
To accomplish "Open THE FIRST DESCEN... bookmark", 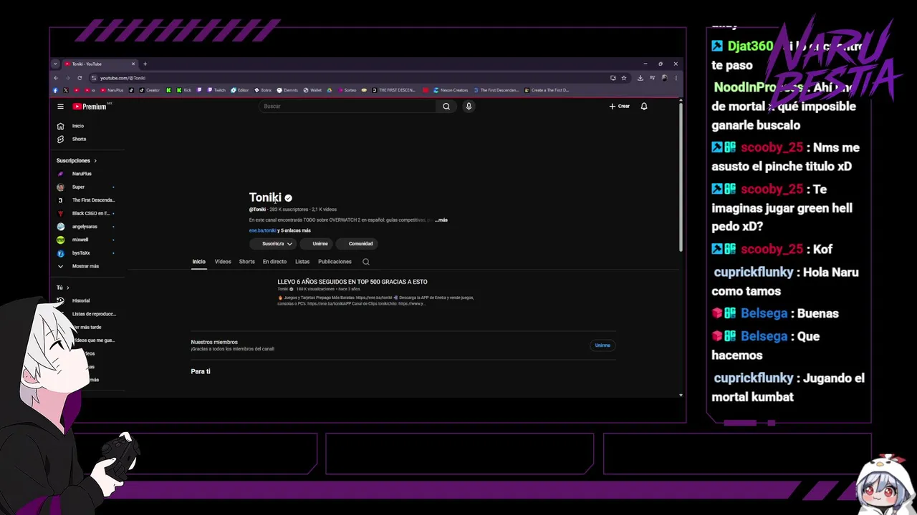I will (x=393, y=90).
